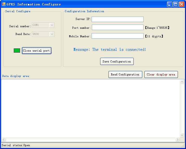186x149 pixels.
Task: Minimize the GPRS Information Configure window
Action: click(x=170, y=4)
